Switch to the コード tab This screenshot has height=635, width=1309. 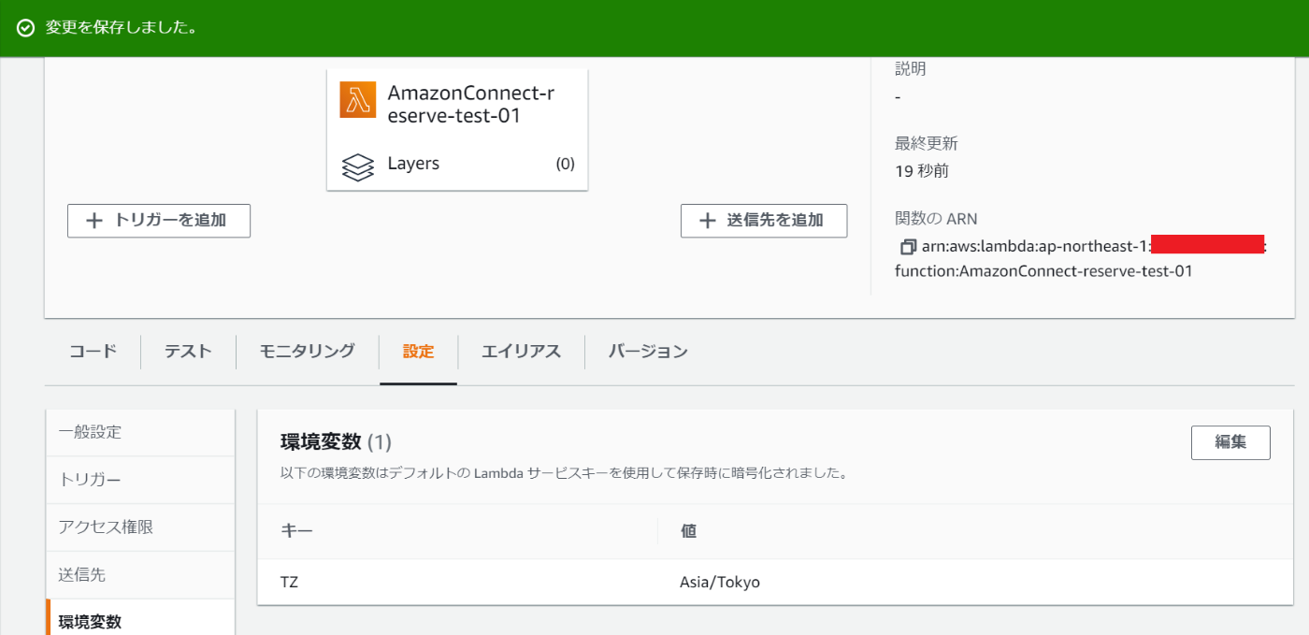coord(93,352)
